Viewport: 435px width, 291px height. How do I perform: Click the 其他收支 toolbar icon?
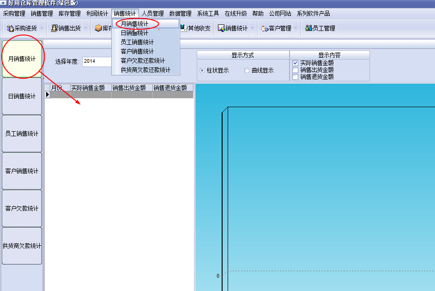point(183,29)
